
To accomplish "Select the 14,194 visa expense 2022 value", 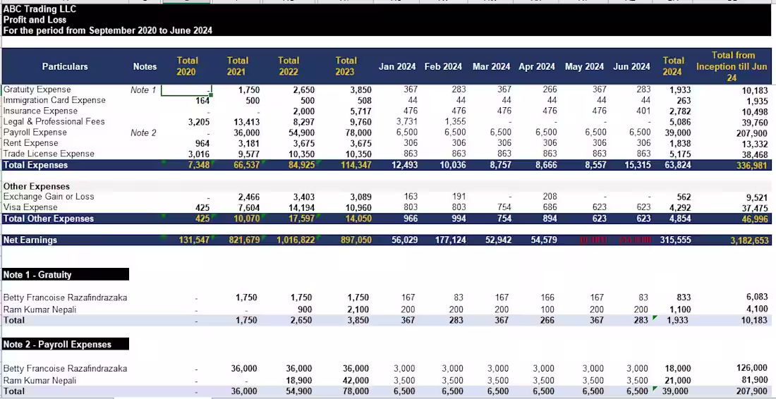I will pos(301,208).
